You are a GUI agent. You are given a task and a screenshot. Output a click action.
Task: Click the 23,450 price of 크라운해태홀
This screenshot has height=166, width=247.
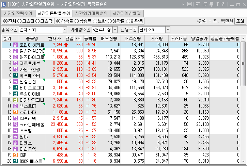coord(57,124)
